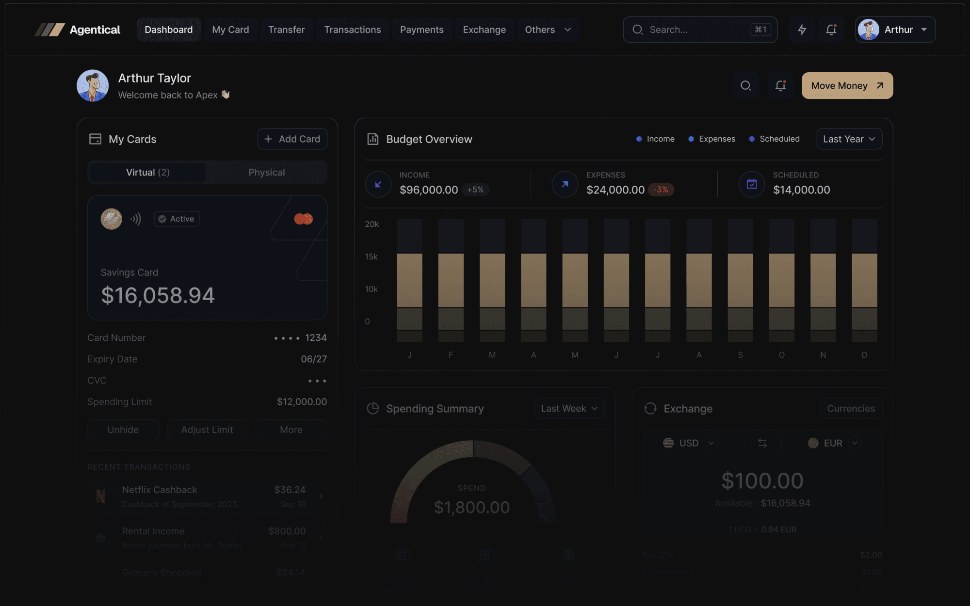
Task: Click the Mastercard logo on the Savings Card
Action: tap(304, 219)
